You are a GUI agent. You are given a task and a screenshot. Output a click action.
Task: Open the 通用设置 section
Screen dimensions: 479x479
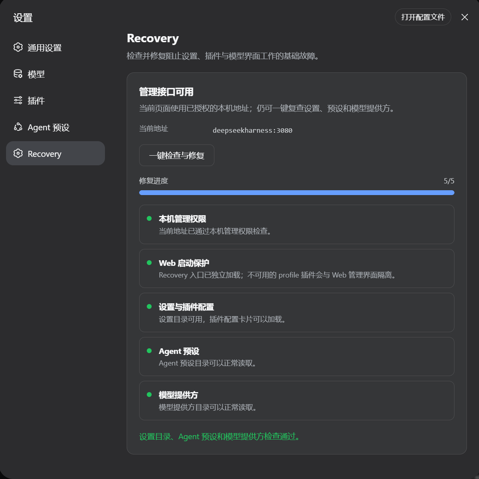(x=55, y=47)
